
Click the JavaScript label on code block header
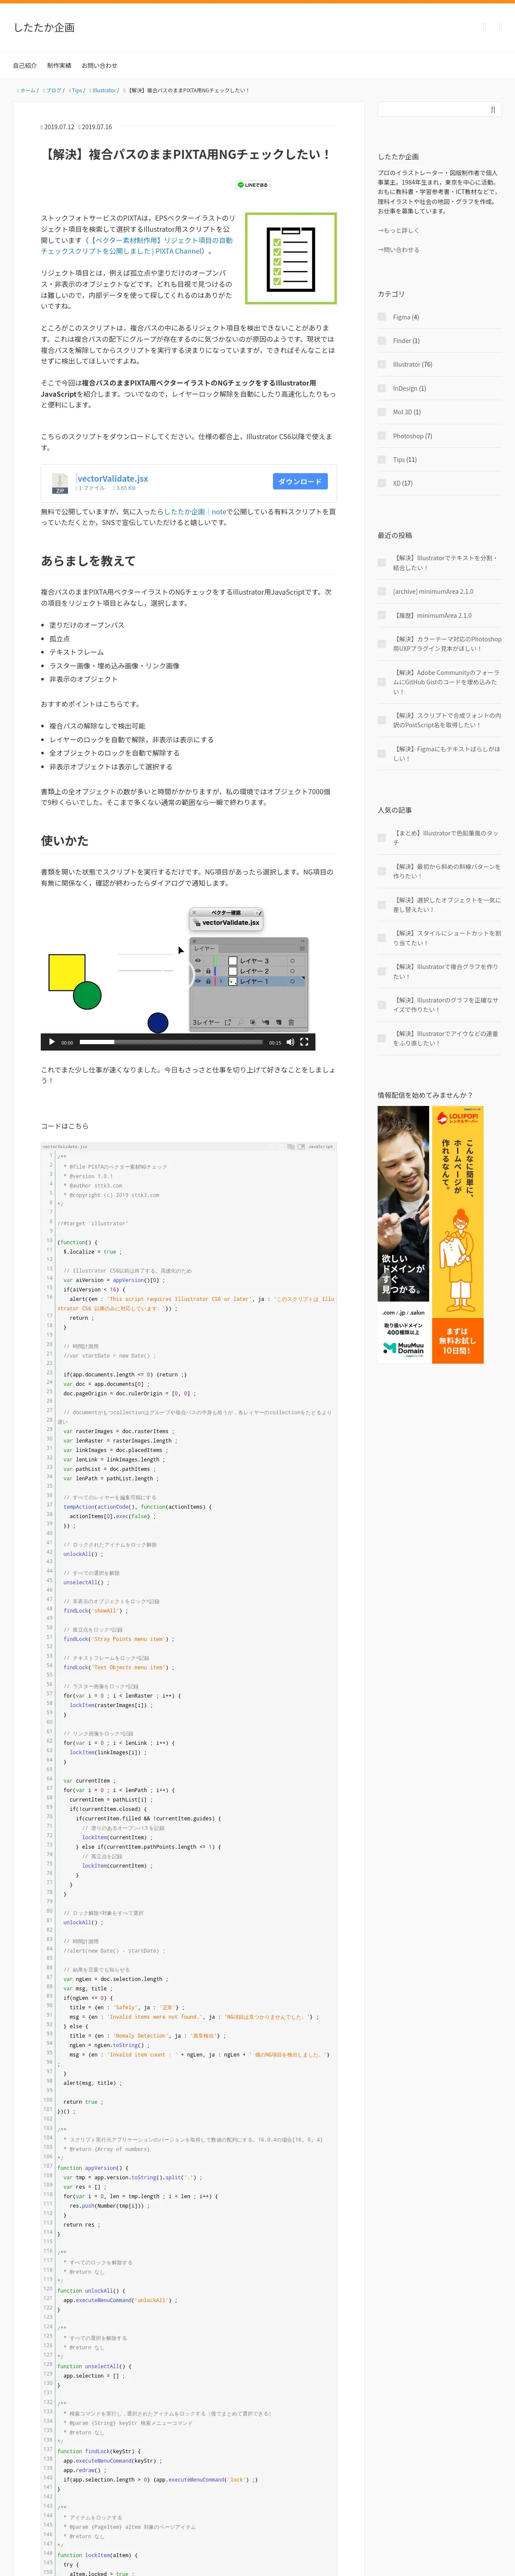click(320, 1147)
